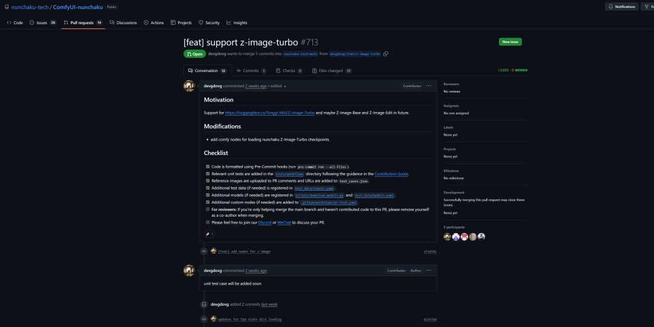Click the Contributor badge on first comment
The height and width of the screenshot is (327, 654).
click(412, 86)
